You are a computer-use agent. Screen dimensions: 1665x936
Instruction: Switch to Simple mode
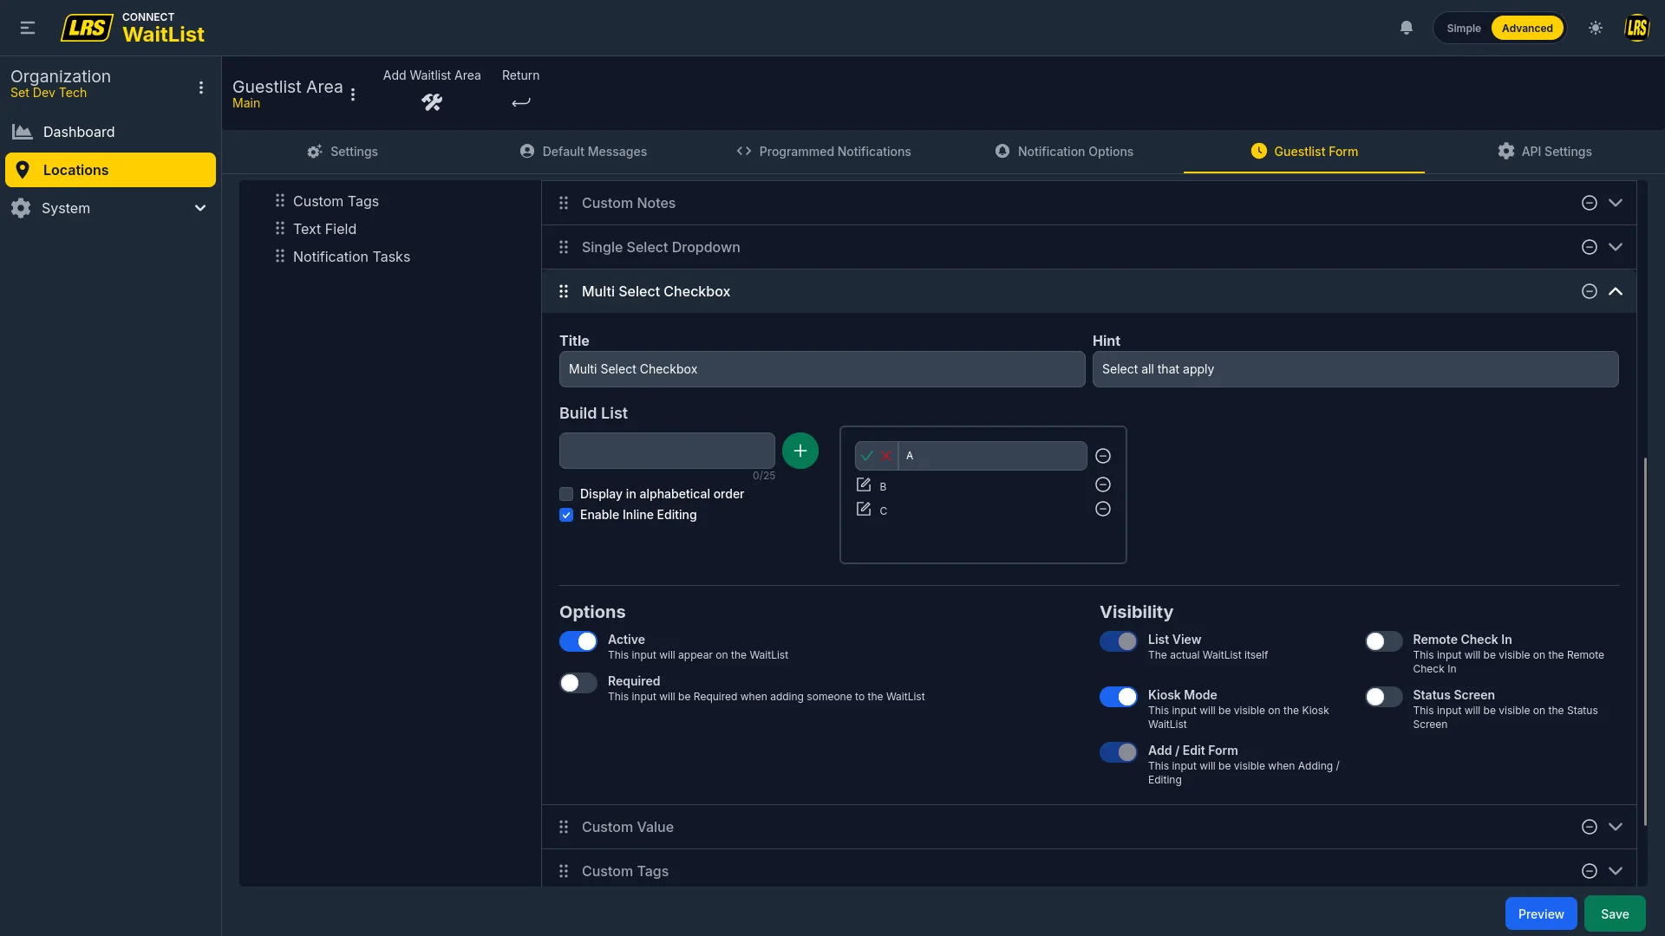[1464, 28]
